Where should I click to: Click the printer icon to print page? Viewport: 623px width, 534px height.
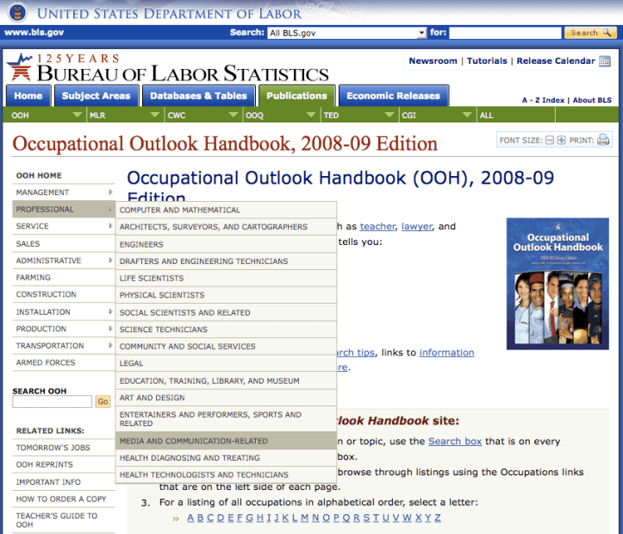[x=603, y=140]
